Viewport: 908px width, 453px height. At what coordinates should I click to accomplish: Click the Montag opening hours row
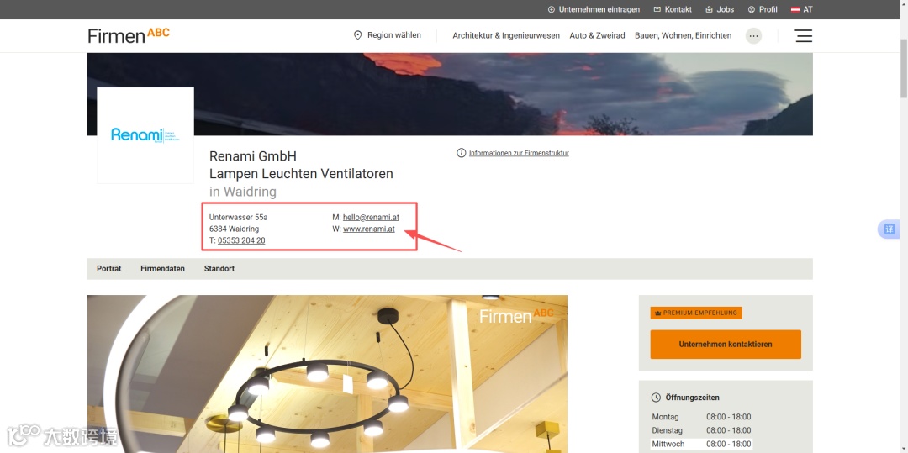pyautogui.click(x=701, y=417)
